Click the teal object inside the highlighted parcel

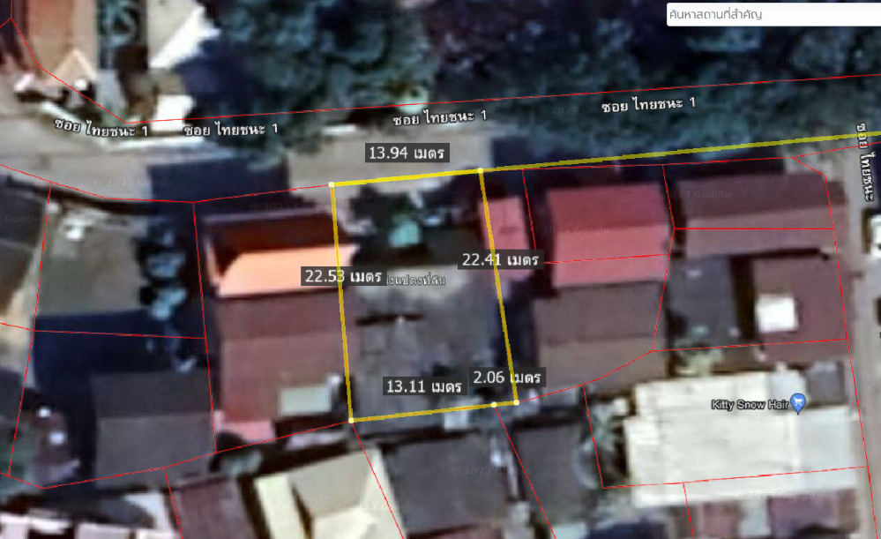[x=405, y=233]
